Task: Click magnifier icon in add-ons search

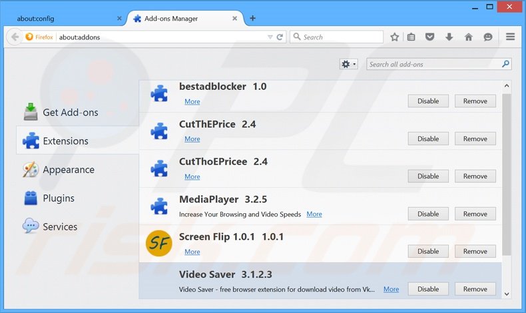Action: [x=505, y=64]
